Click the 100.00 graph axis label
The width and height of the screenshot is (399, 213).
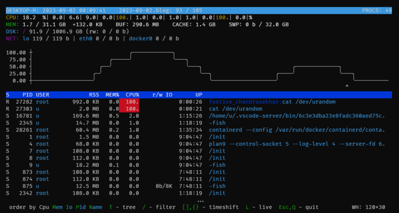coord(16,52)
